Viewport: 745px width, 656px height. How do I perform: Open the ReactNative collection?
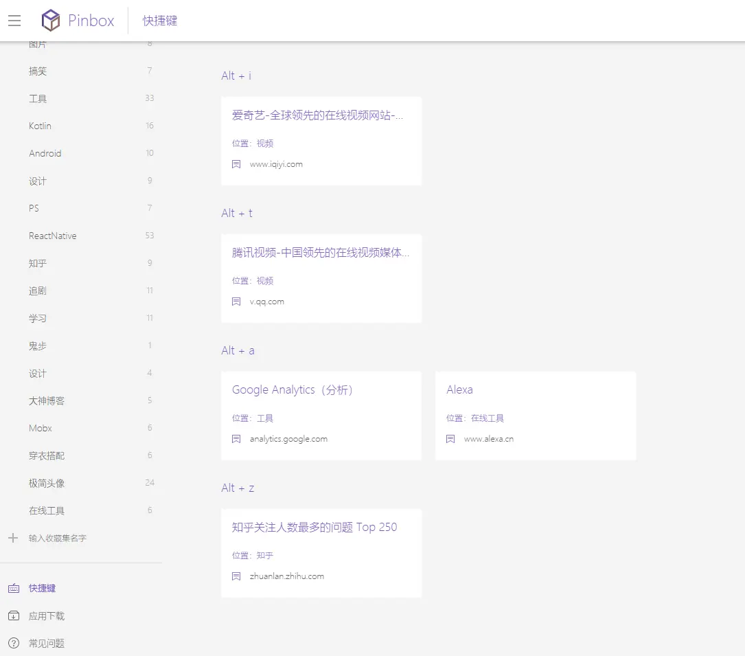(x=52, y=236)
